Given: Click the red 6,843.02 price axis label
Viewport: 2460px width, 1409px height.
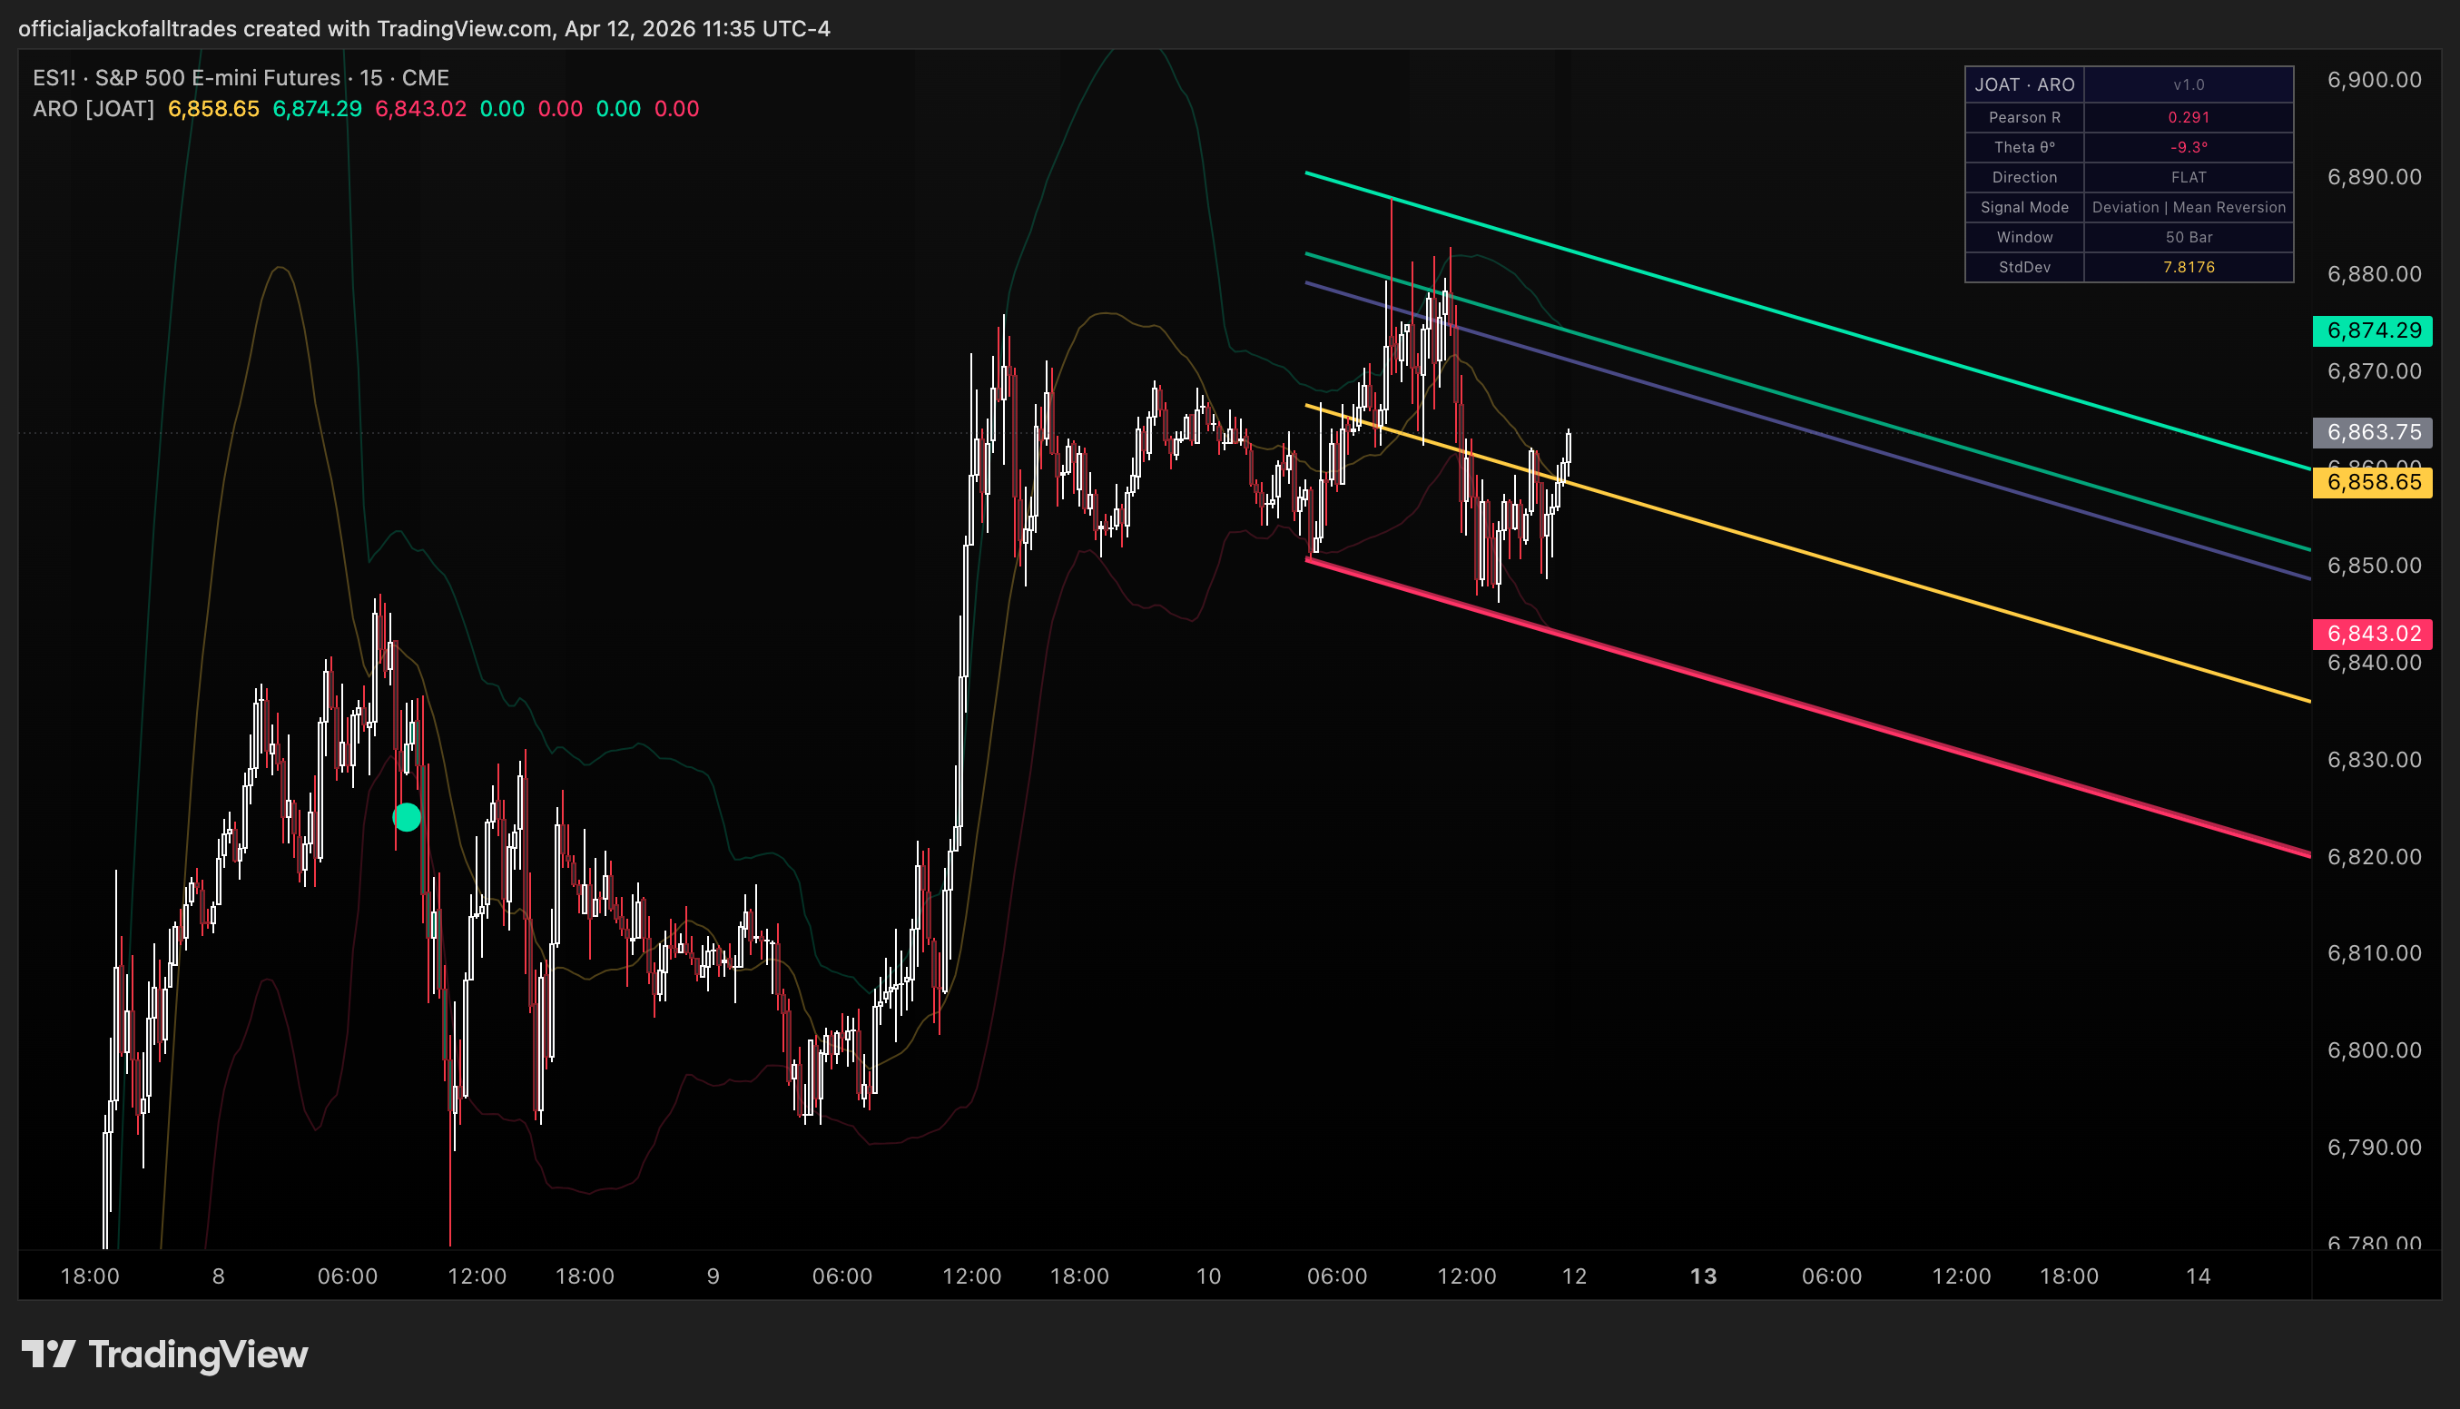Looking at the screenshot, I should click(2373, 634).
